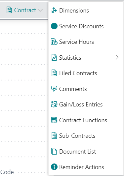Click the Filed Contracts document icon

tap(54, 73)
